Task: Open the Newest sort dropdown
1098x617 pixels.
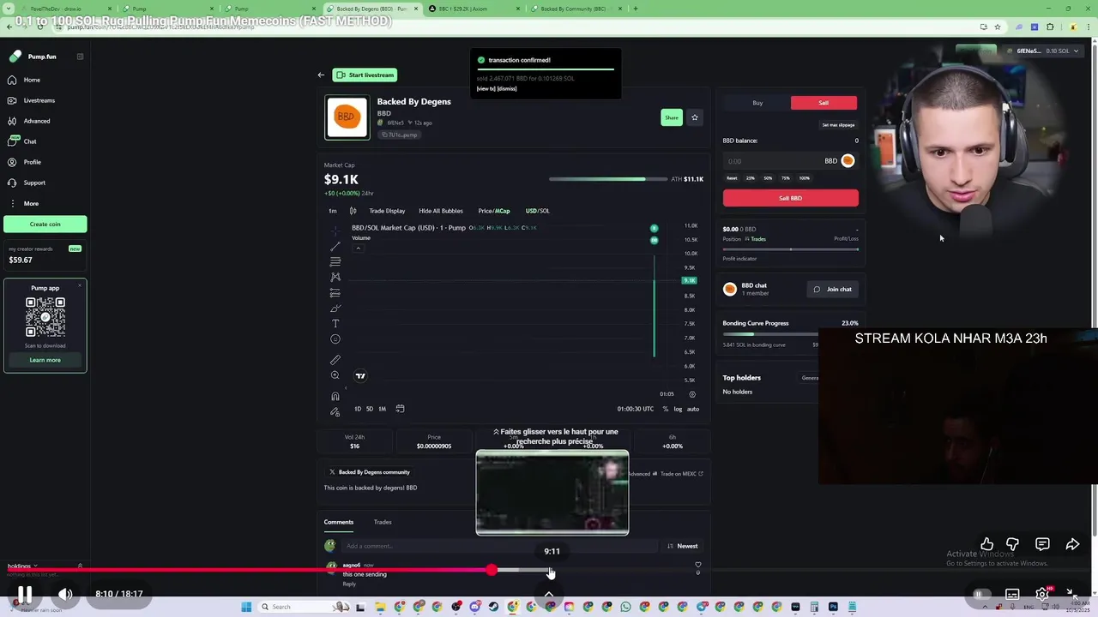Action: (x=683, y=546)
